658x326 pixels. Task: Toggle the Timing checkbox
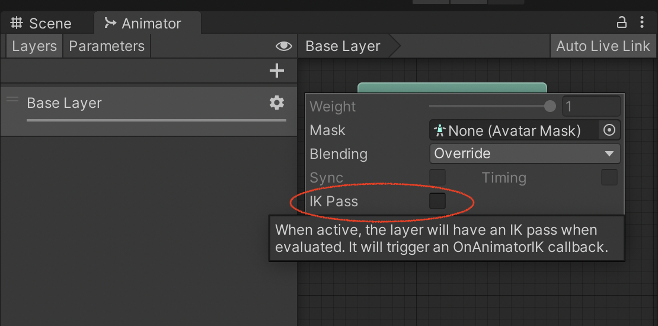click(x=609, y=177)
